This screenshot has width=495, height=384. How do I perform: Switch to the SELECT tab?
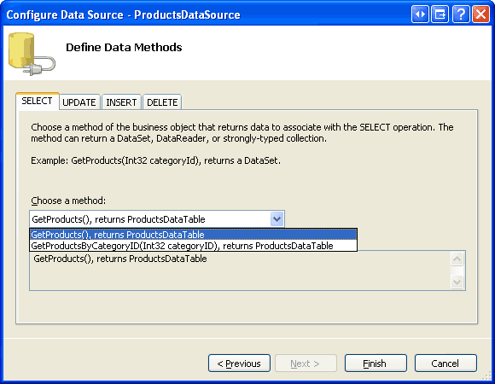click(38, 101)
